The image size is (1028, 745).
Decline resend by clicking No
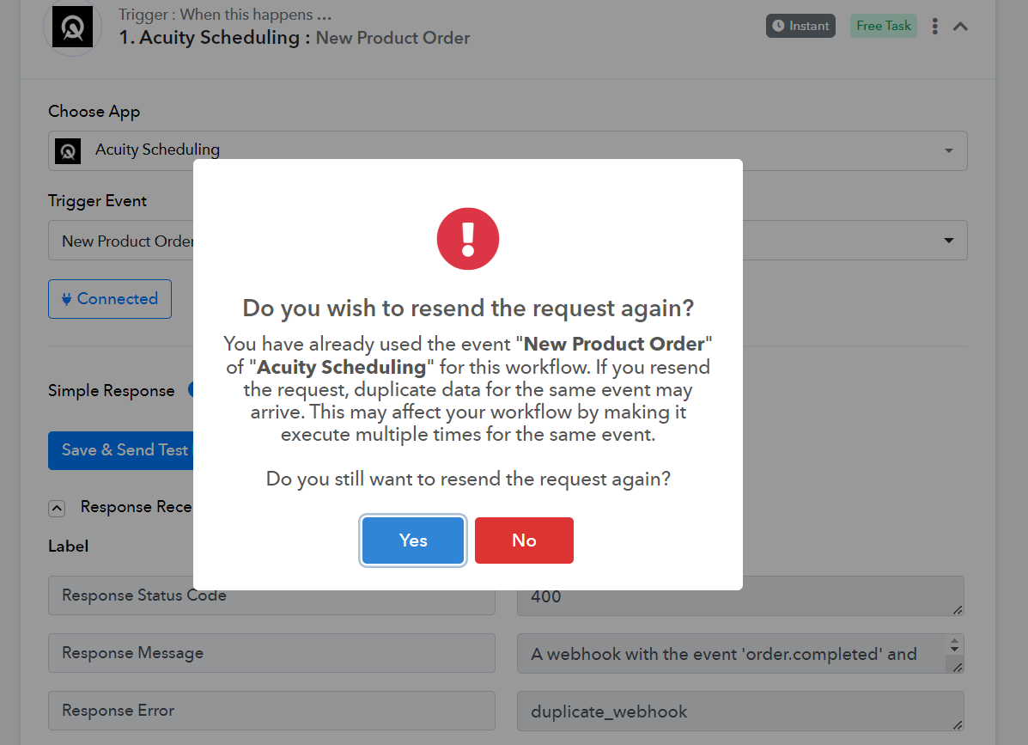coord(524,540)
